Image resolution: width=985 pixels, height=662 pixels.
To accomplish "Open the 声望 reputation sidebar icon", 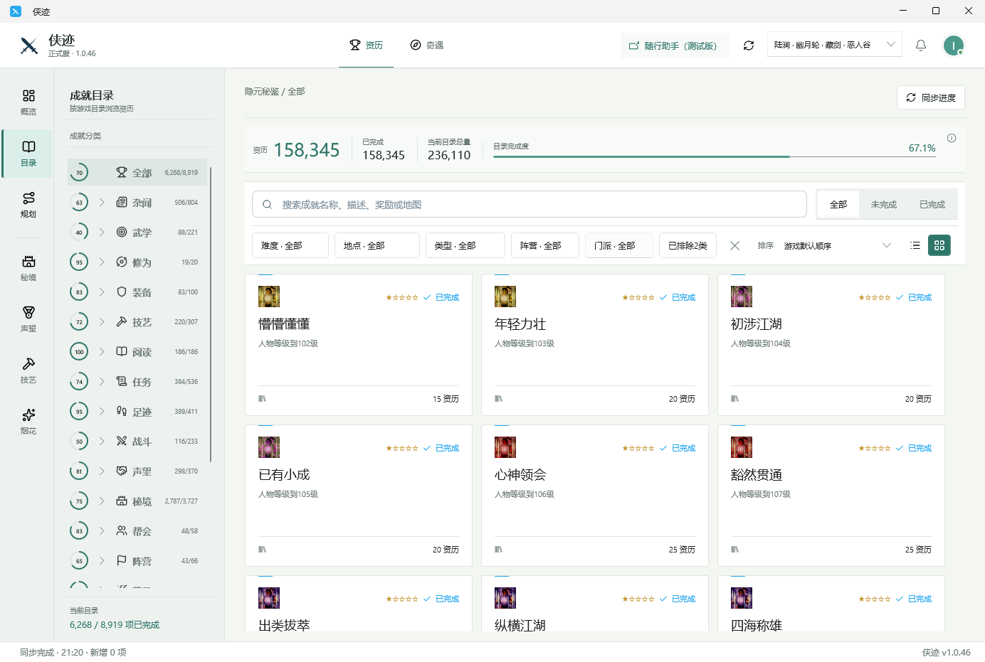I will coord(28,319).
